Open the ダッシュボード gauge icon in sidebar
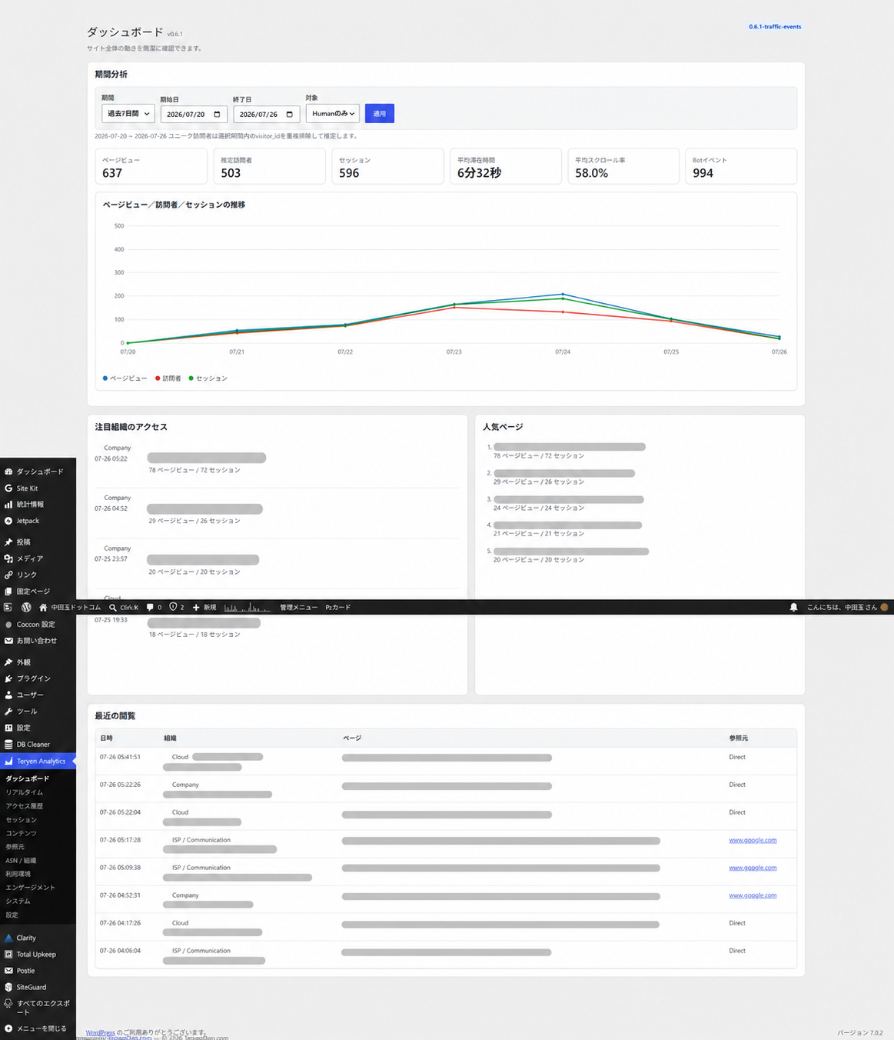This screenshot has height=1040, width=894. tap(8, 472)
